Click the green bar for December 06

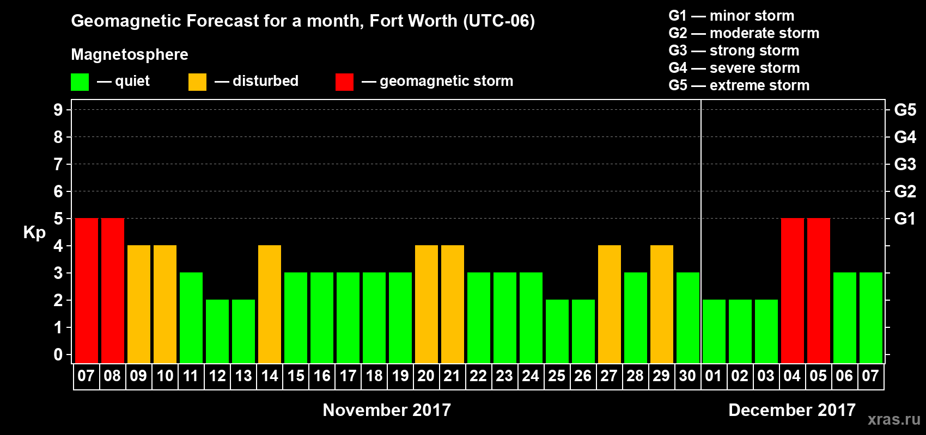845,318
